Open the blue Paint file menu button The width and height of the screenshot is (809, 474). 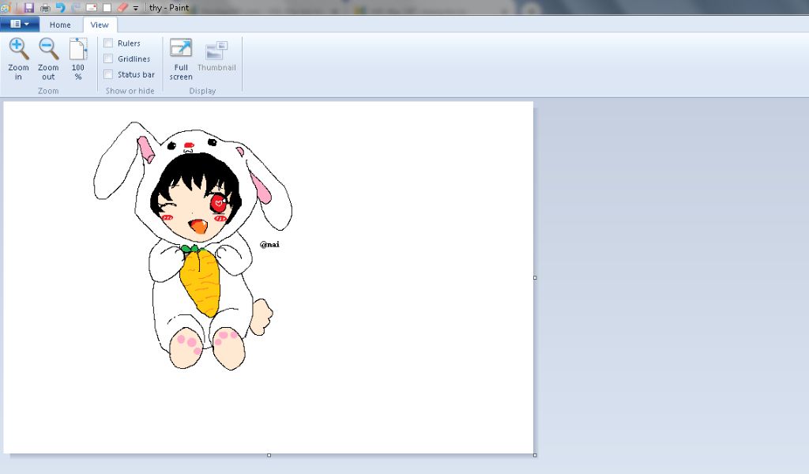pyautogui.click(x=20, y=24)
